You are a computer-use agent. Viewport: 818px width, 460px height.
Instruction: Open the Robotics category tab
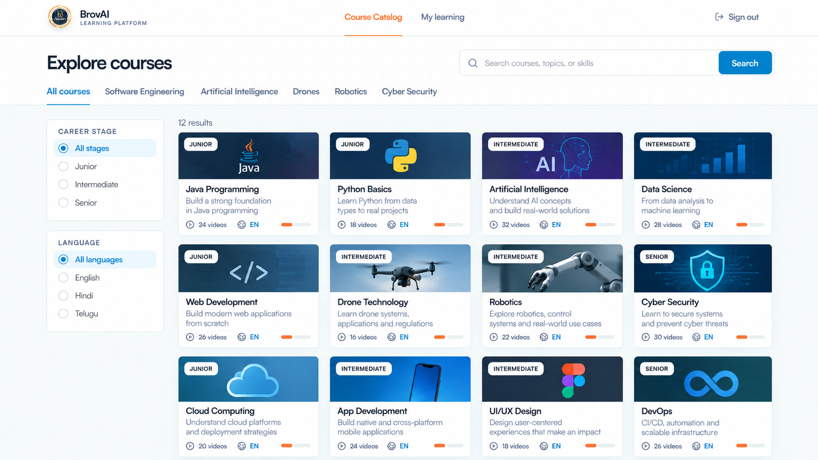click(351, 92)
